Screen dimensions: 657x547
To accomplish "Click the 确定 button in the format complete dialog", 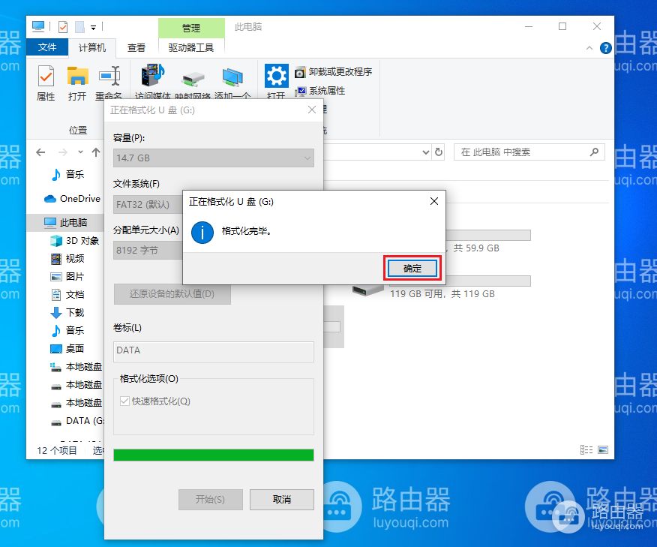I will tap(412, 269).
